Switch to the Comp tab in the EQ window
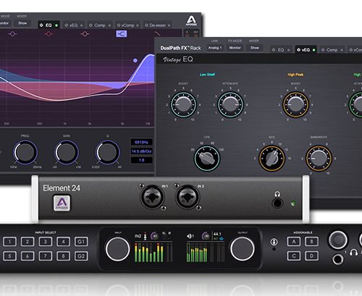 [x=100, y=25]
